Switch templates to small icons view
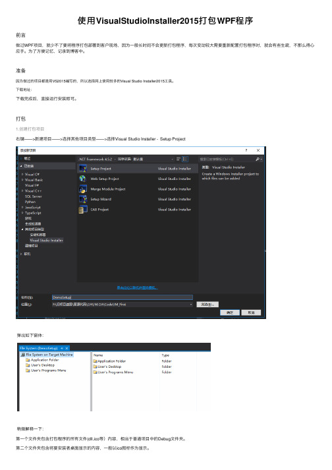This screenshot has height=470, width=332. (x=179, y=159)
